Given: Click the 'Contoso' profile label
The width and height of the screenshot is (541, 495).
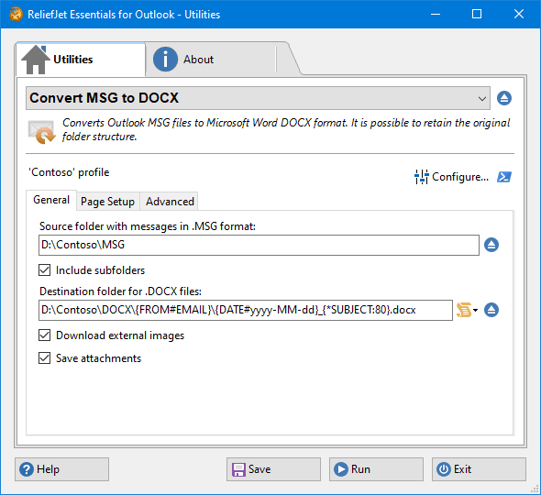Looking at the screenshot, I should (x=69, y=172).
